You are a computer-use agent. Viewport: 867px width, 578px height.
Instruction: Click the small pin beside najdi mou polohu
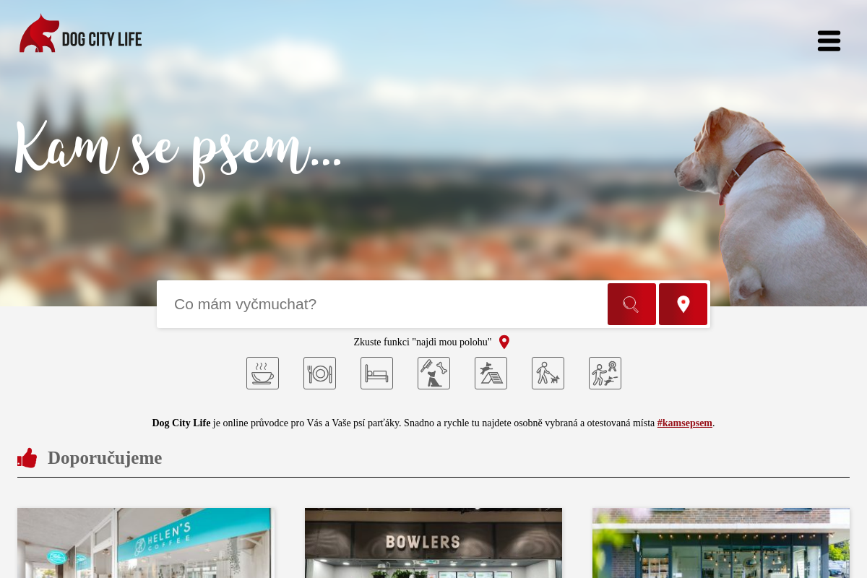pyautogui.click(x=504, y=342)
